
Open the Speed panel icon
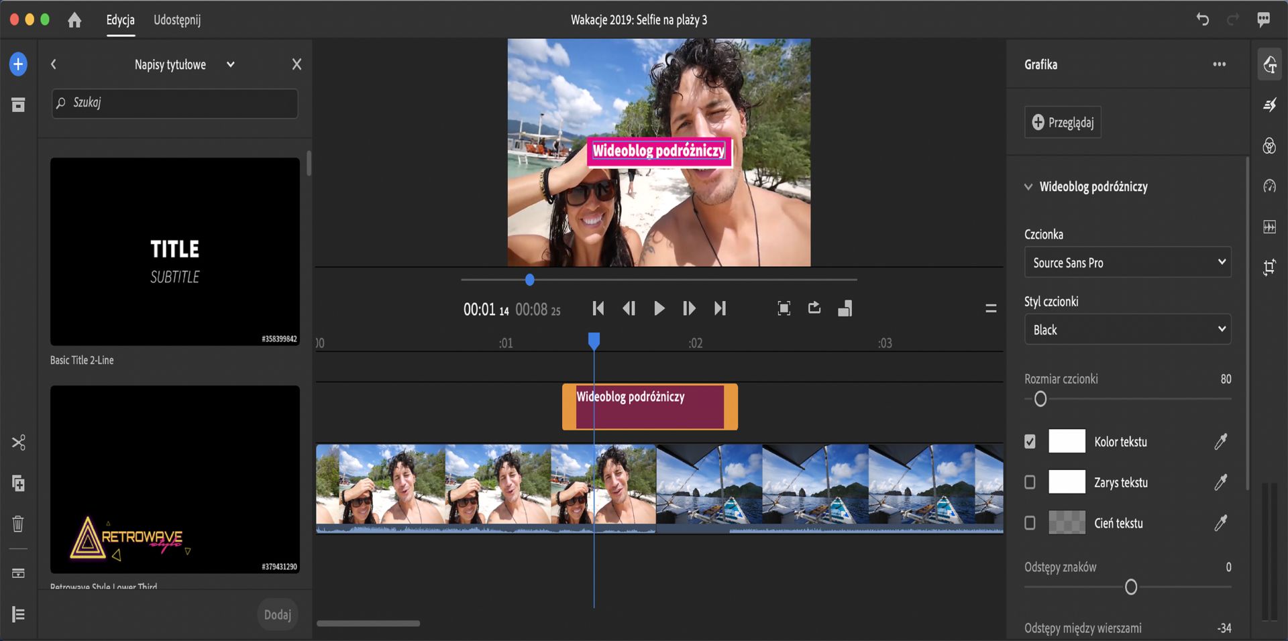(1269, 186)
